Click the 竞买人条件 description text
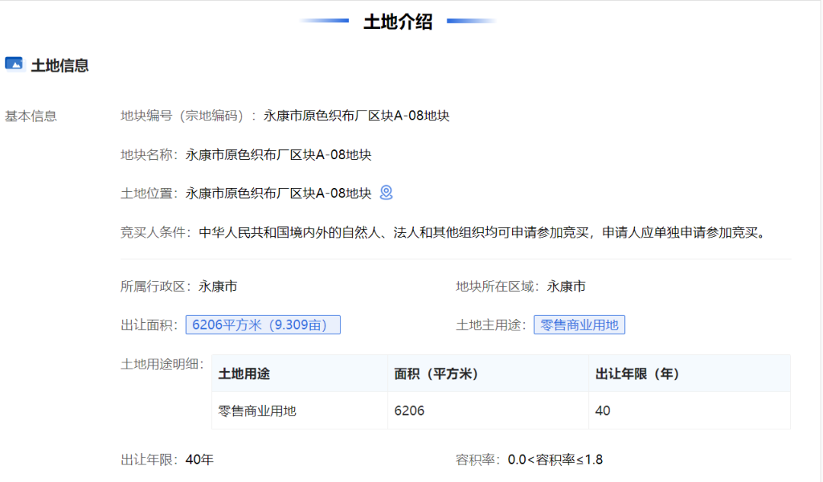 click(x=482, y=232)
